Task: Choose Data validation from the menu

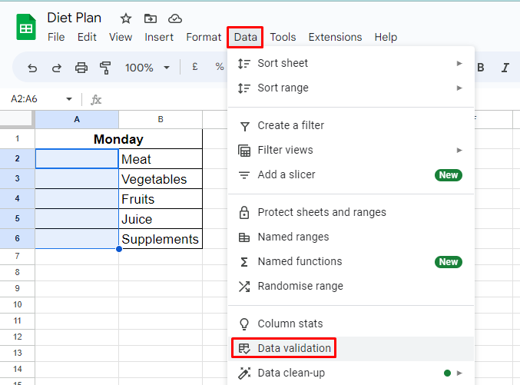Action: 294,348
